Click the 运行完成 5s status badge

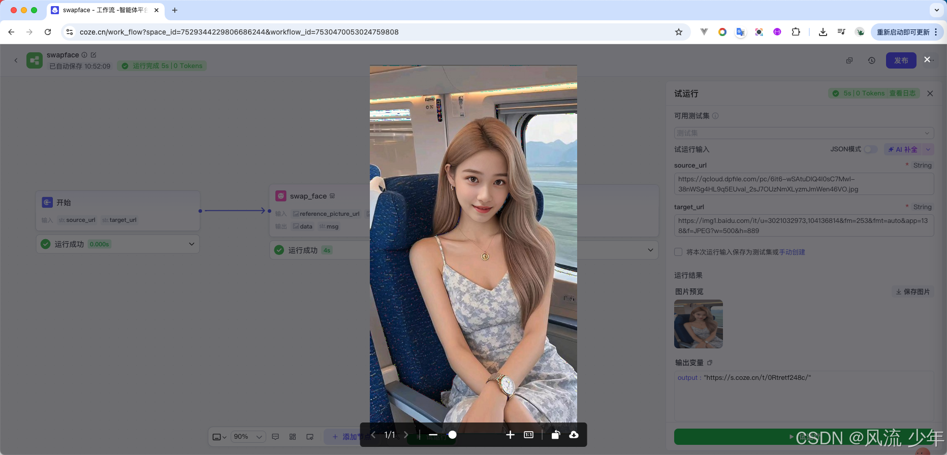click(x=162, y=66)
